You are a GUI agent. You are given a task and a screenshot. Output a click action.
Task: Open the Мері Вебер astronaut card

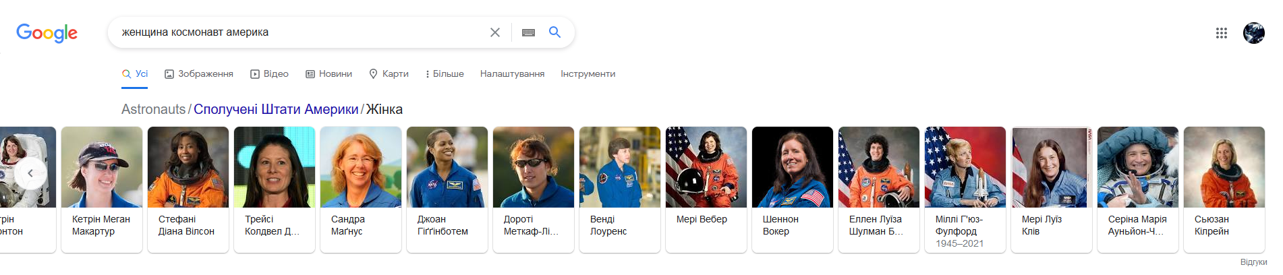(706, 189)
